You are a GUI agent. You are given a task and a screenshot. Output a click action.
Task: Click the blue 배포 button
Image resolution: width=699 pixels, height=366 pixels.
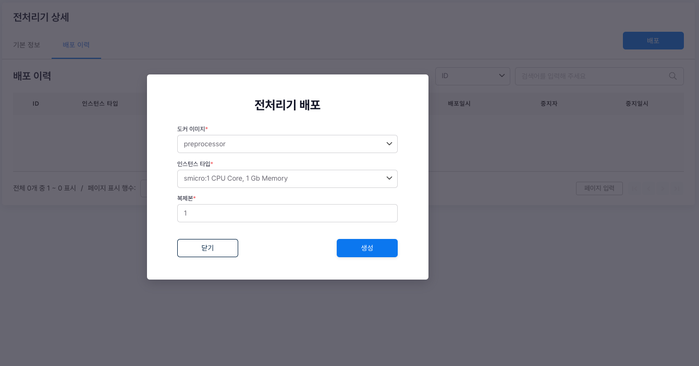[x=653, y=41]
